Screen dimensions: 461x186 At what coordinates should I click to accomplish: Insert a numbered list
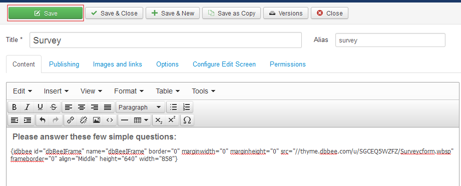point(186,107)
